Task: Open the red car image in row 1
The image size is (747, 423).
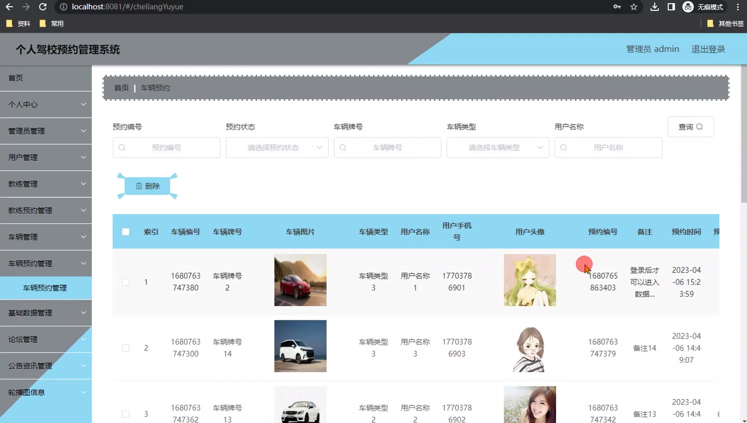Action: pyautogui.click(x=300, y=280)
